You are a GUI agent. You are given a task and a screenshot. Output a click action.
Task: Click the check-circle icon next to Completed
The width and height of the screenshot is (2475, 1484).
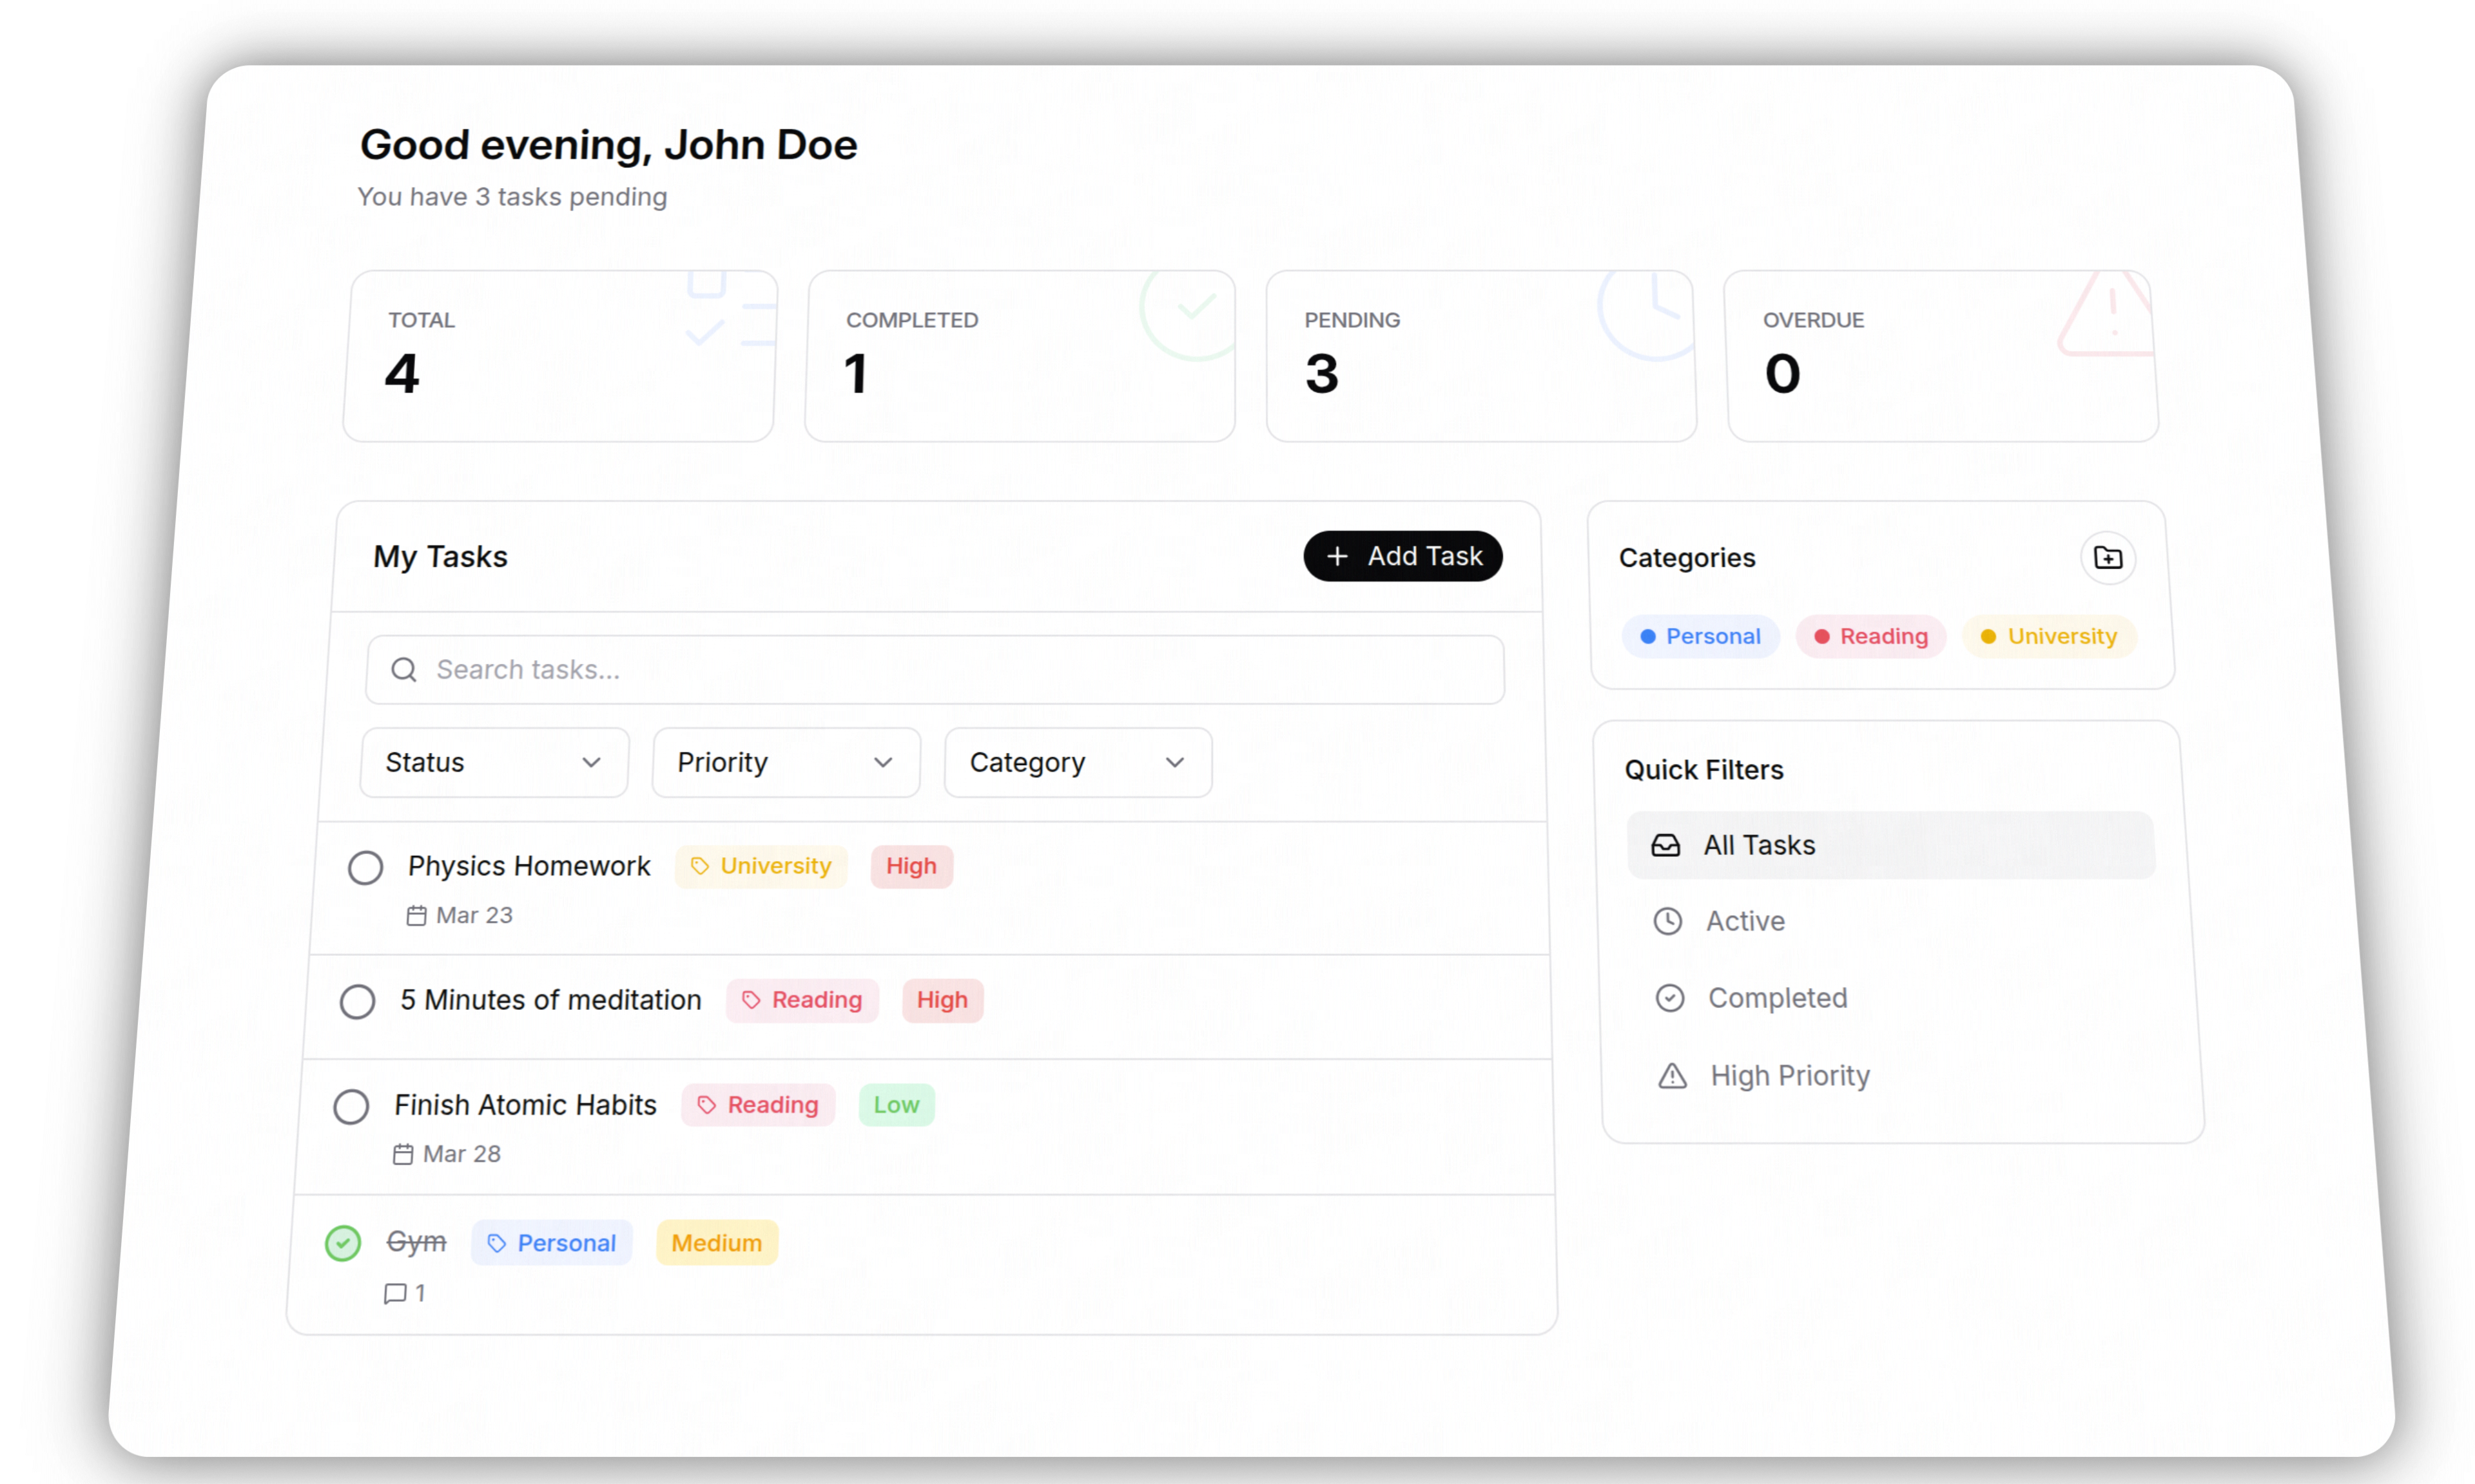(1669, 998)
